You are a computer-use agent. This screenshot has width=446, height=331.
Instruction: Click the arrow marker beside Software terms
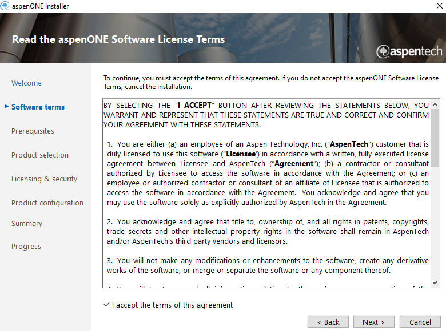pyautogui.click(x=6, y=106)
